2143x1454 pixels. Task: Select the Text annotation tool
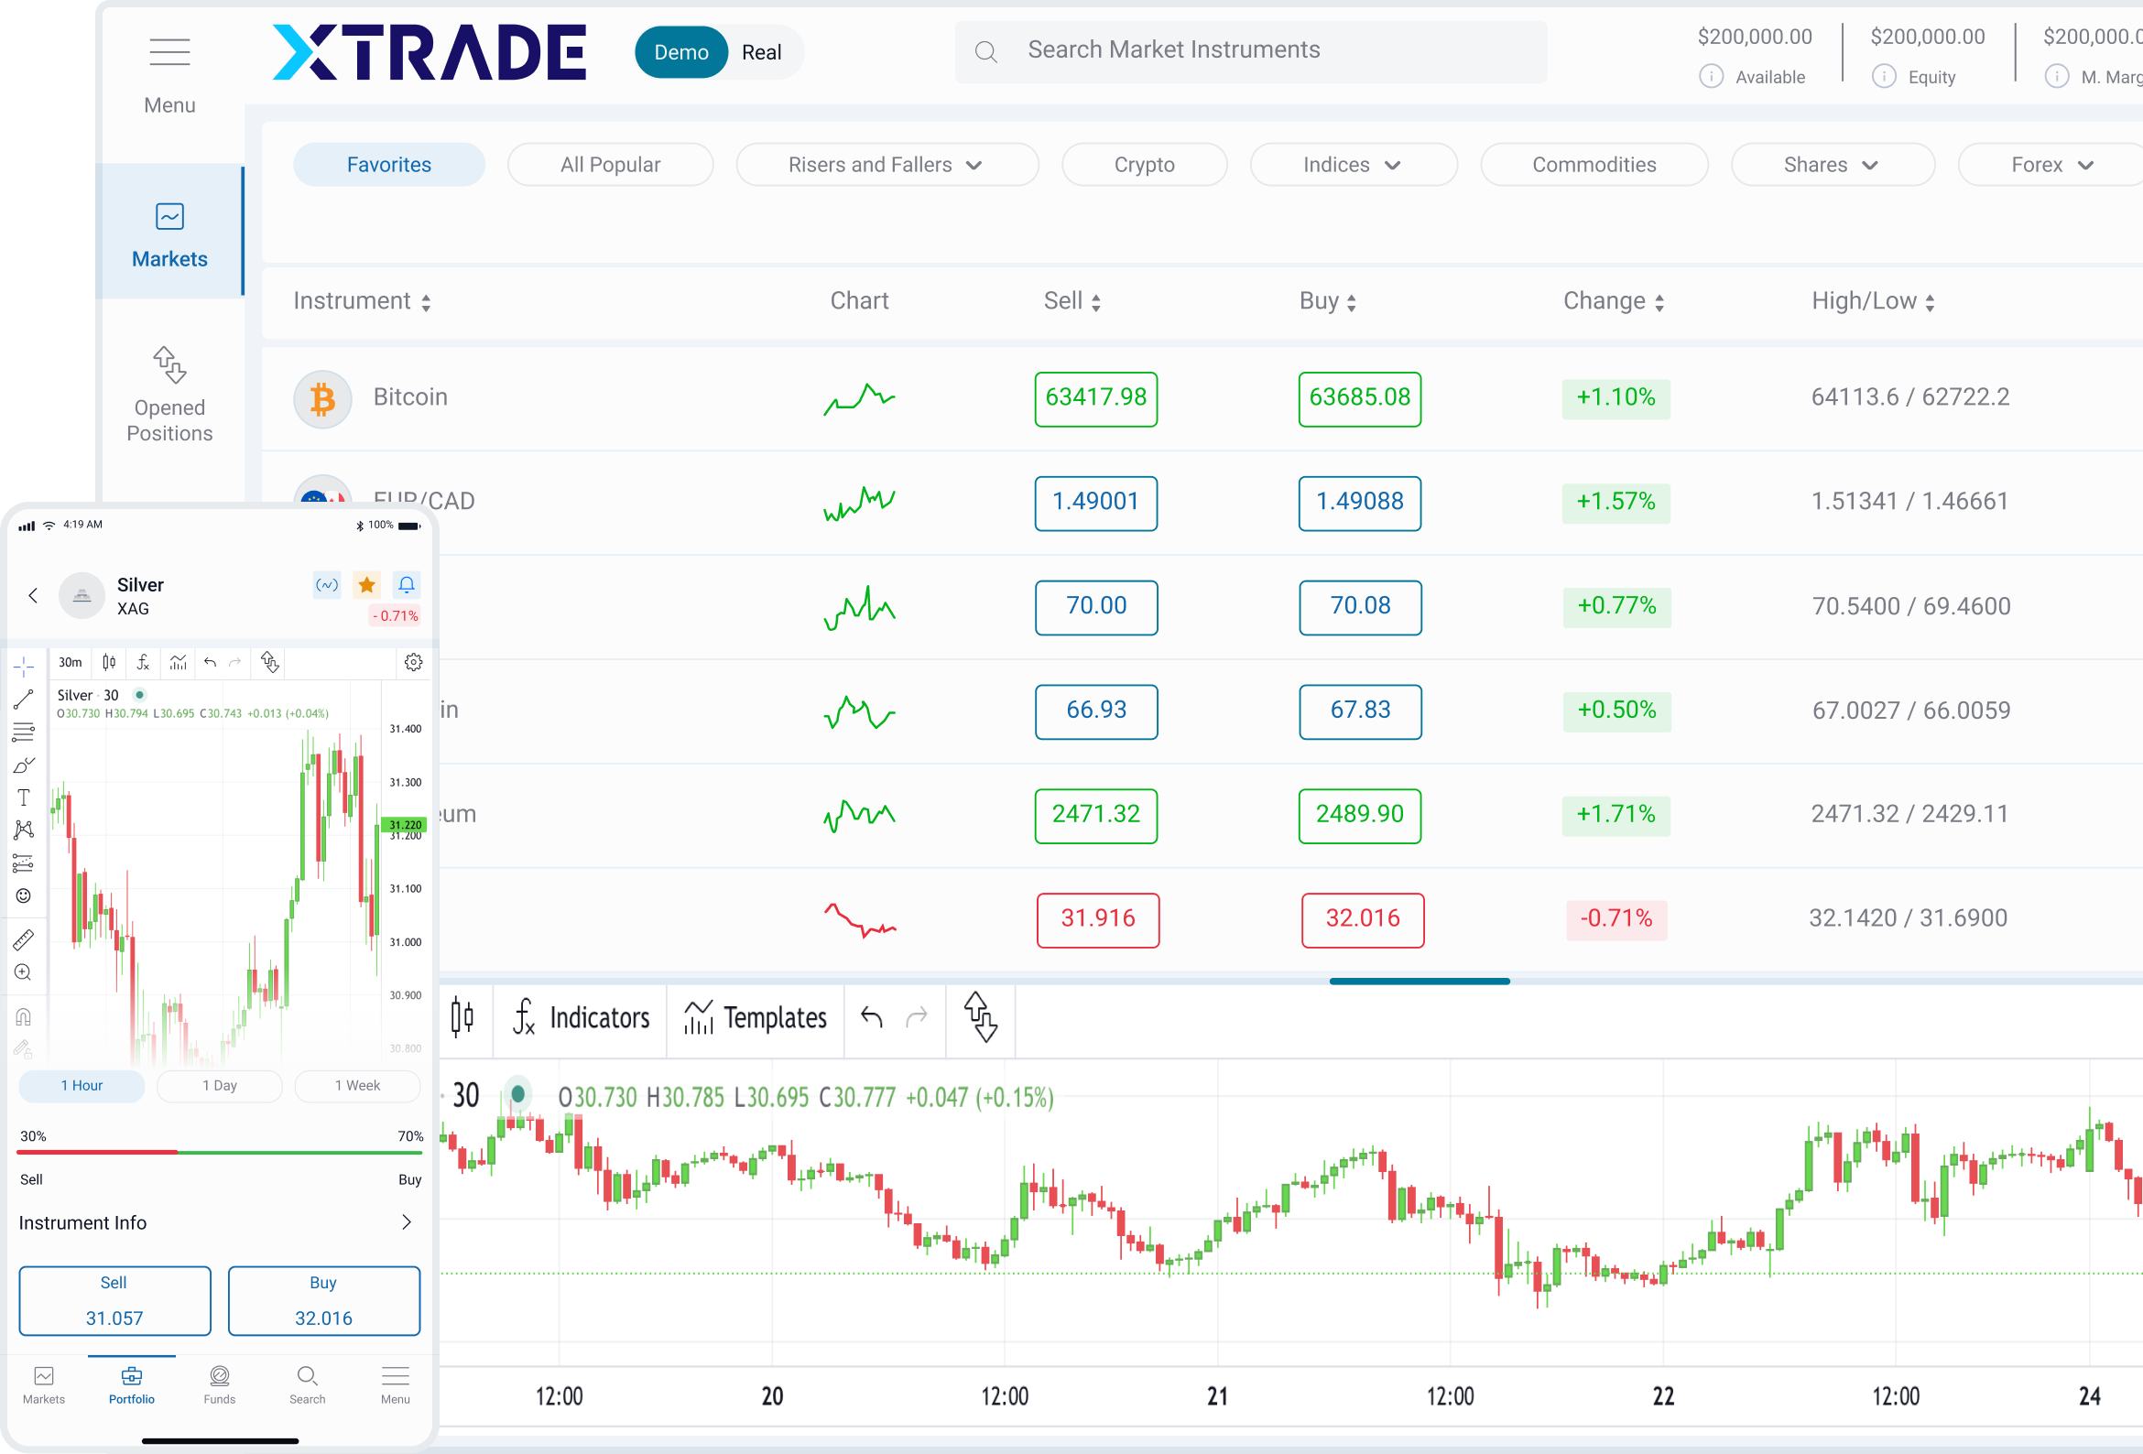(24, 797)
